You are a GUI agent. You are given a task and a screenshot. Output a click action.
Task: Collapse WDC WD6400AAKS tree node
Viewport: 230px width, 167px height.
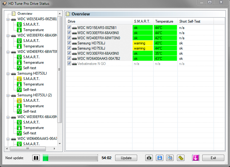coord(8,139)
